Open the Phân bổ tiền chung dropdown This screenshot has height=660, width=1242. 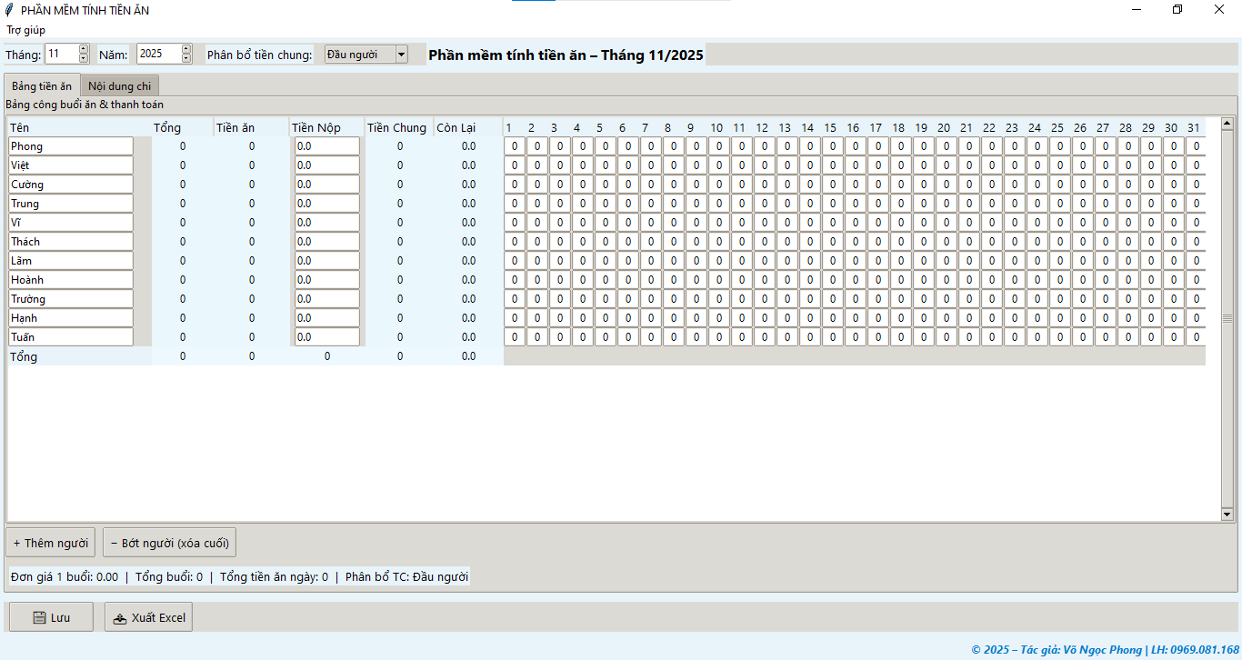point(401,55)
